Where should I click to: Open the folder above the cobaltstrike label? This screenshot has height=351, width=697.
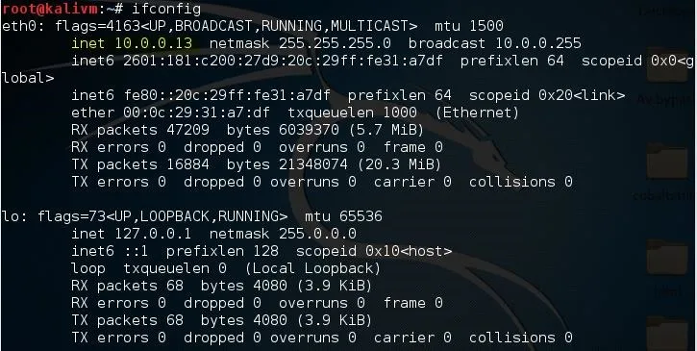pyautogui.click(x=667, y=162)
